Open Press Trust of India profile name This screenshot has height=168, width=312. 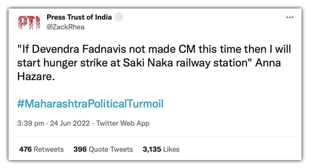pyautogui.click(x=79, y=17)
